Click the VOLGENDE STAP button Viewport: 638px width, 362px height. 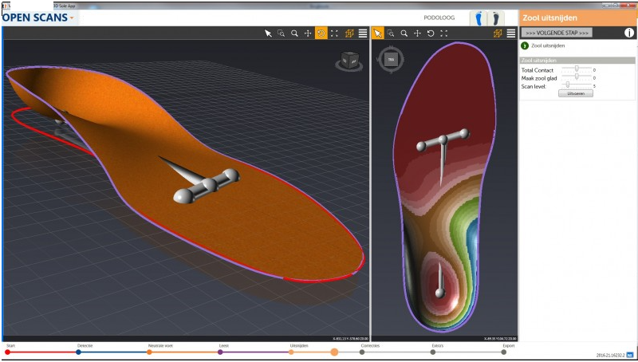[557, 33]
